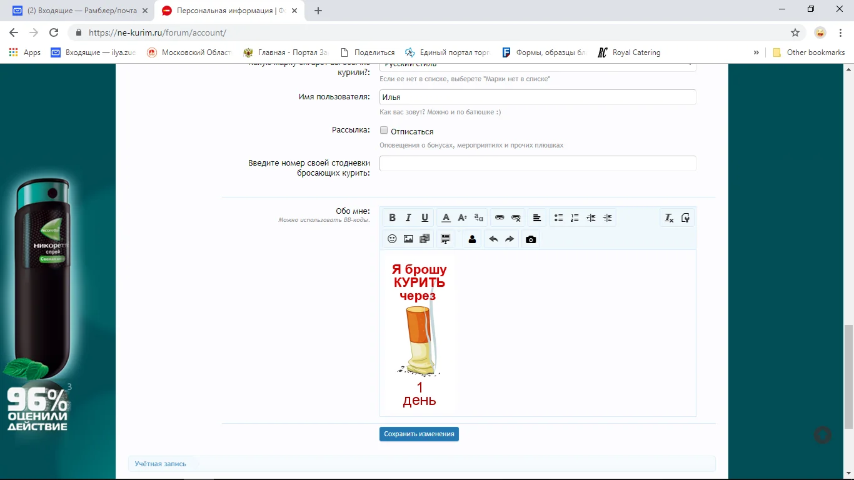Expand the font size options
The image size is (854, 480).
(x=462, y=218)
